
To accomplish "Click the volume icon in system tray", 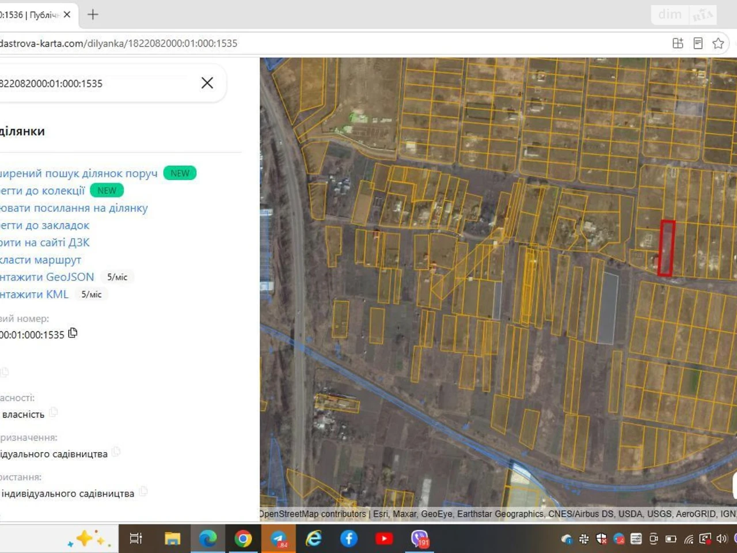I will click(722, 539).
